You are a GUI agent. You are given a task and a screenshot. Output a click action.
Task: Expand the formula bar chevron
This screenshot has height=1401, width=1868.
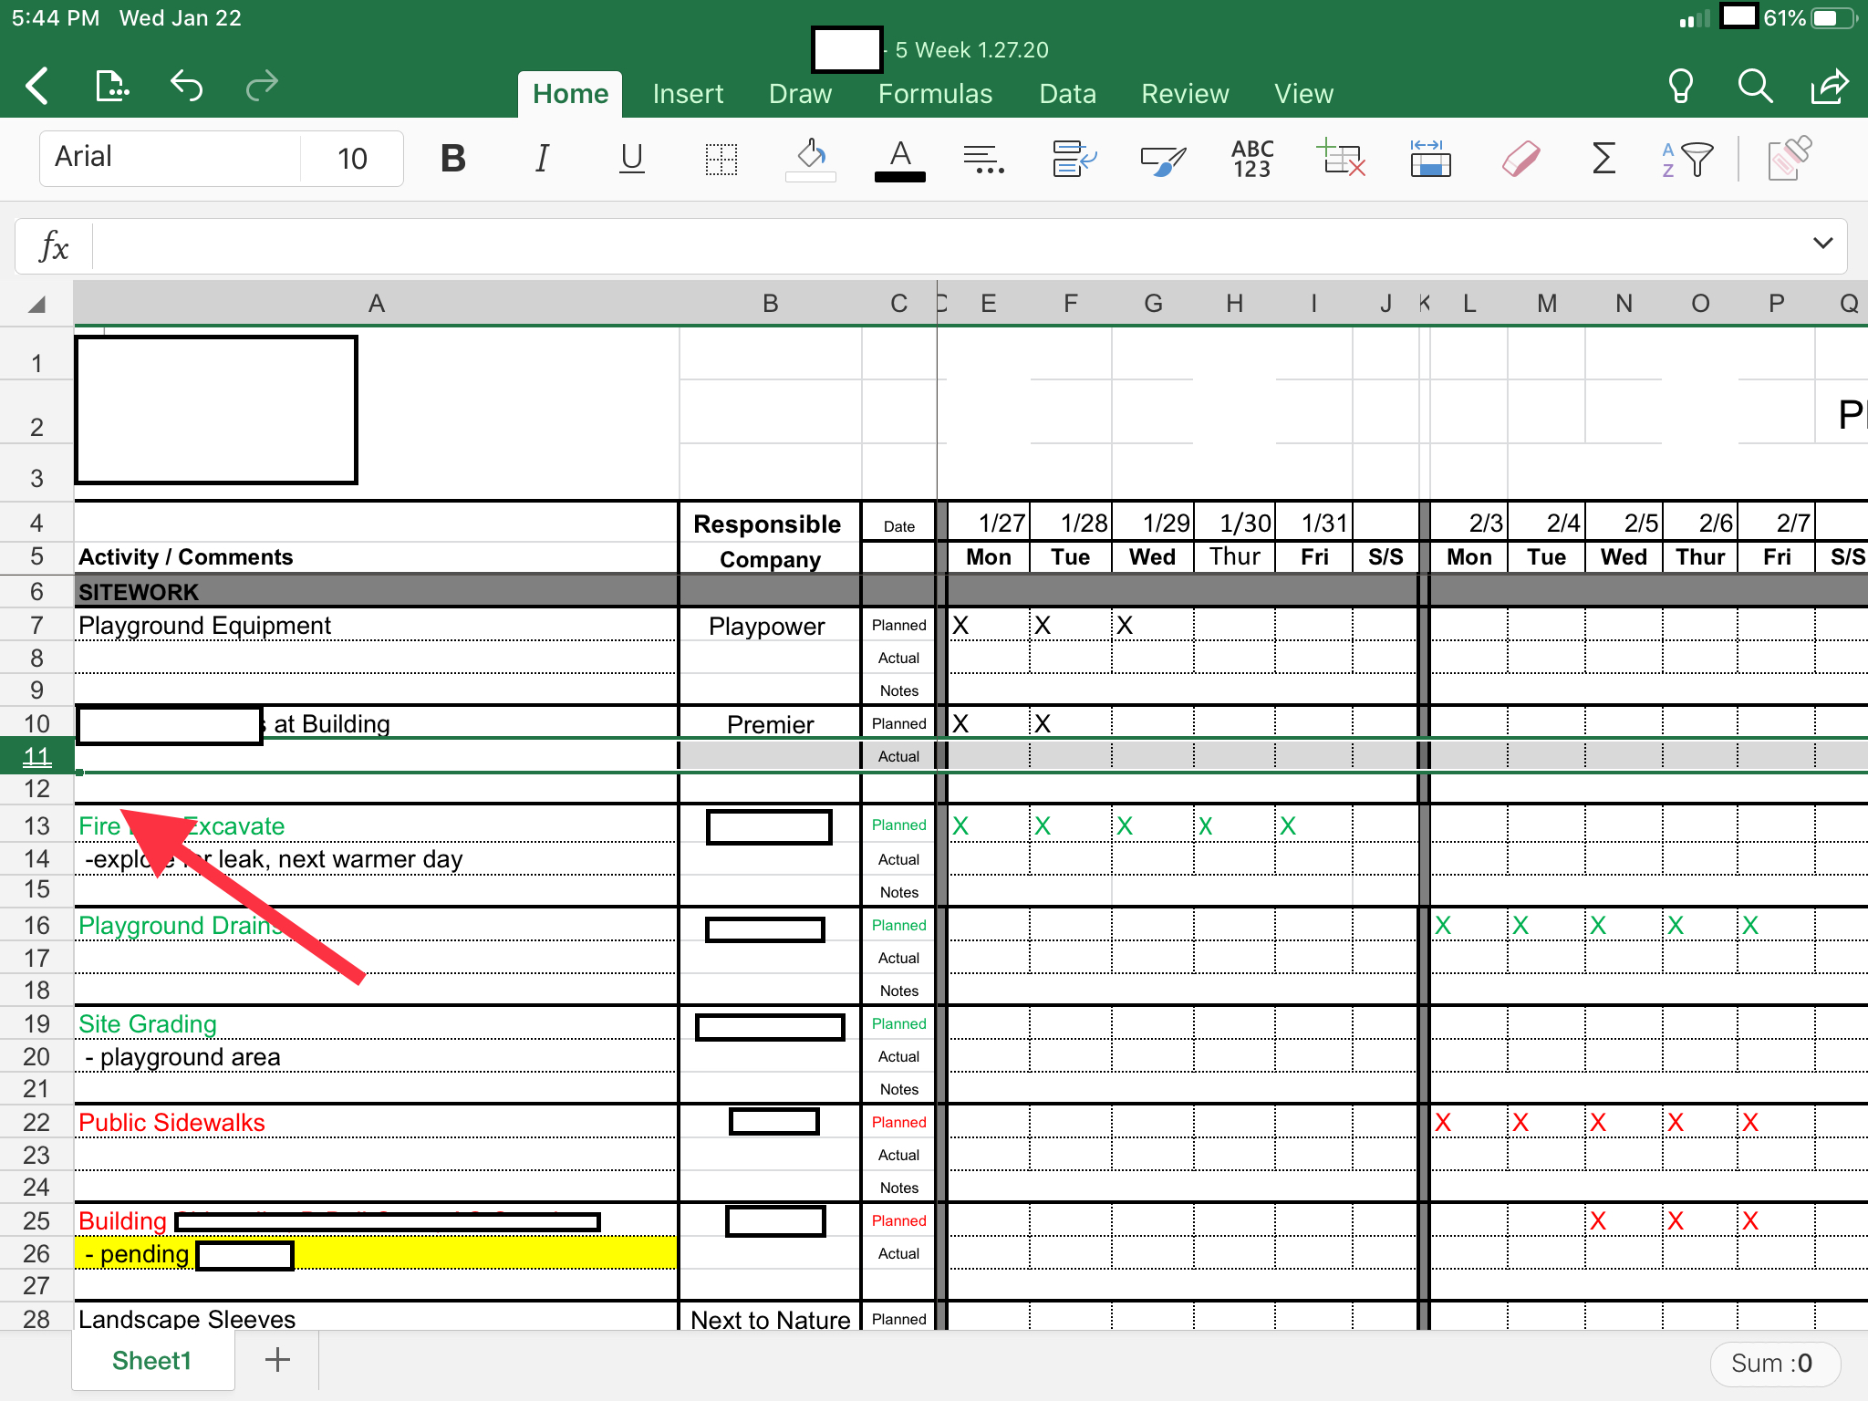tap(1822, 243)
